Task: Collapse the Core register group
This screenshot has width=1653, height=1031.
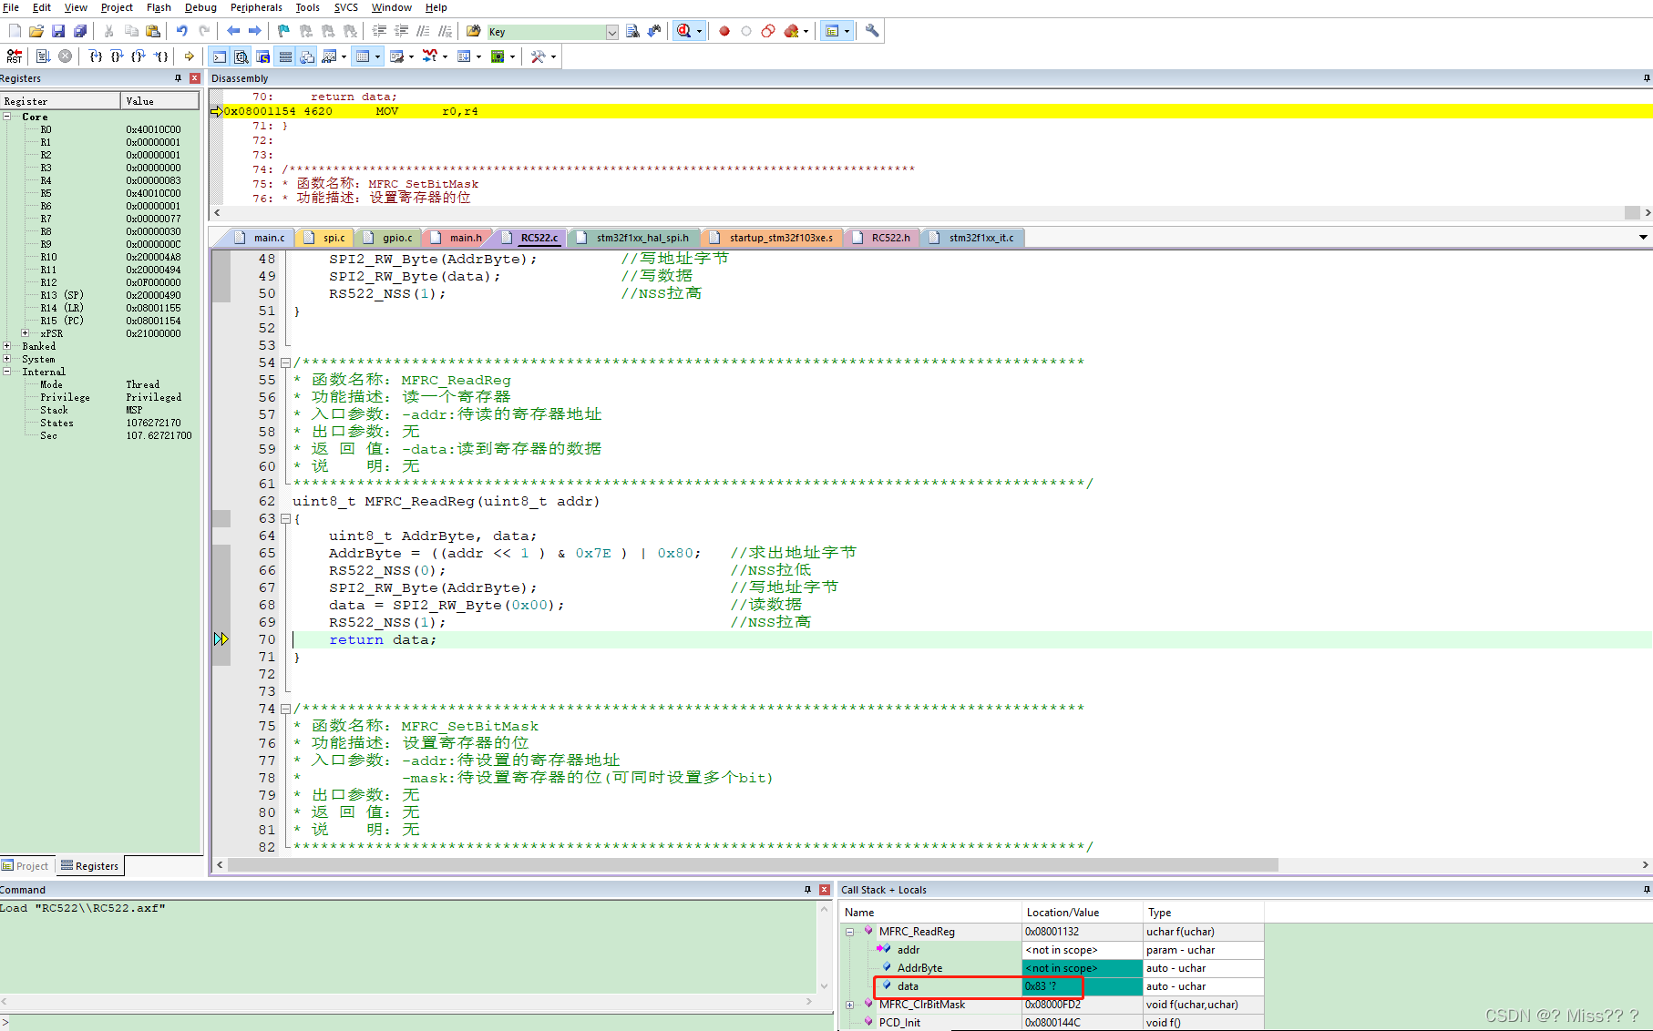Action: coord(7,117)
